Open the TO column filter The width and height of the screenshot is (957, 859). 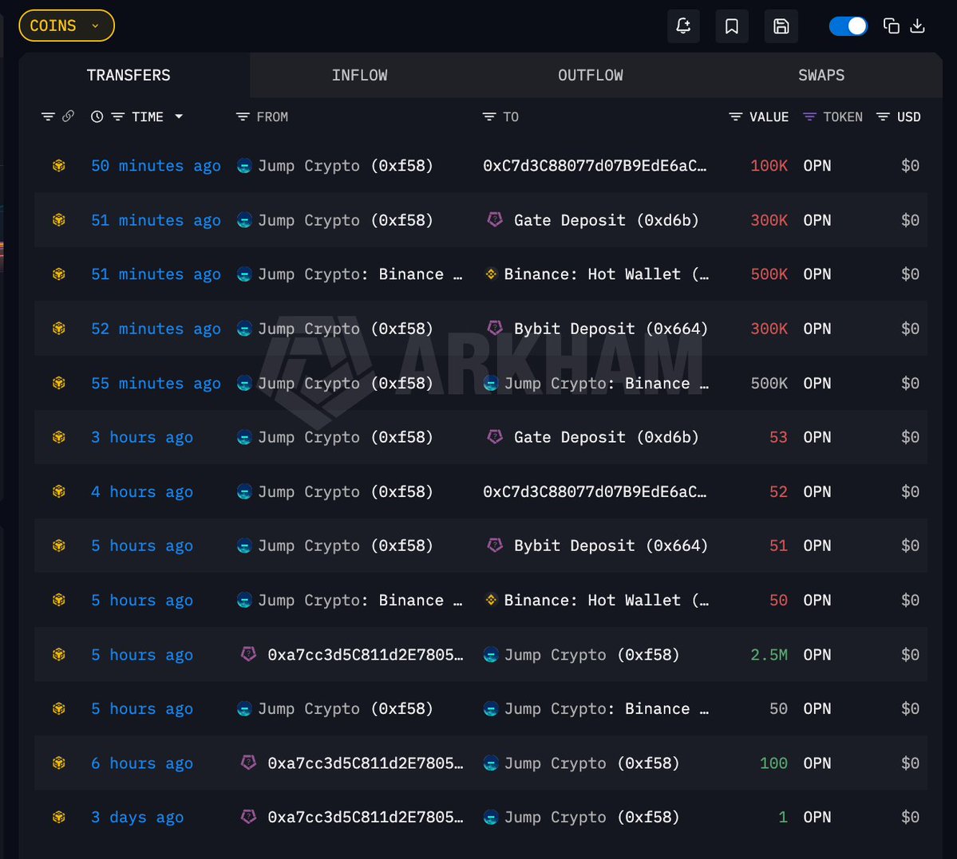(x=489, y=116)
